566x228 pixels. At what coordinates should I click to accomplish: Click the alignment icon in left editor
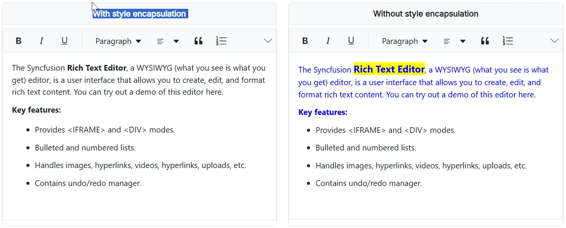[x=160, y=41]
